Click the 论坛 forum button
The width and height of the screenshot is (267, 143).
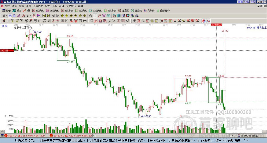tap(247, 2)
